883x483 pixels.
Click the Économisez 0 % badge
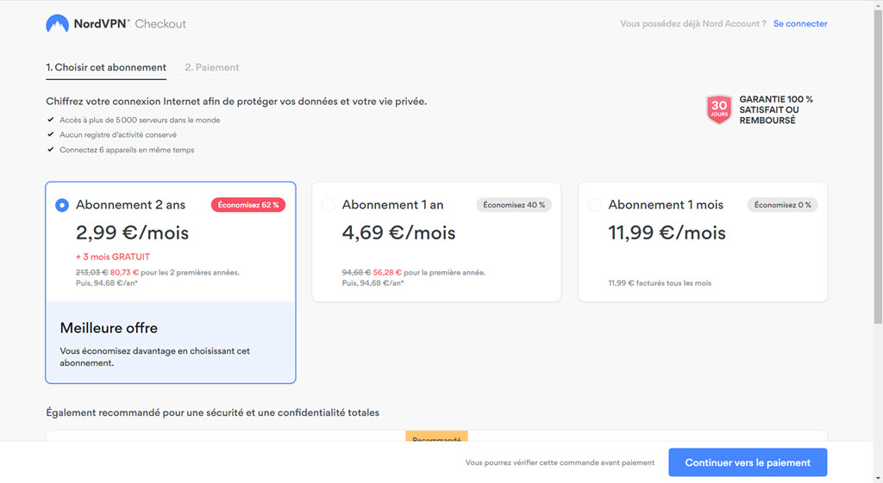783,205
